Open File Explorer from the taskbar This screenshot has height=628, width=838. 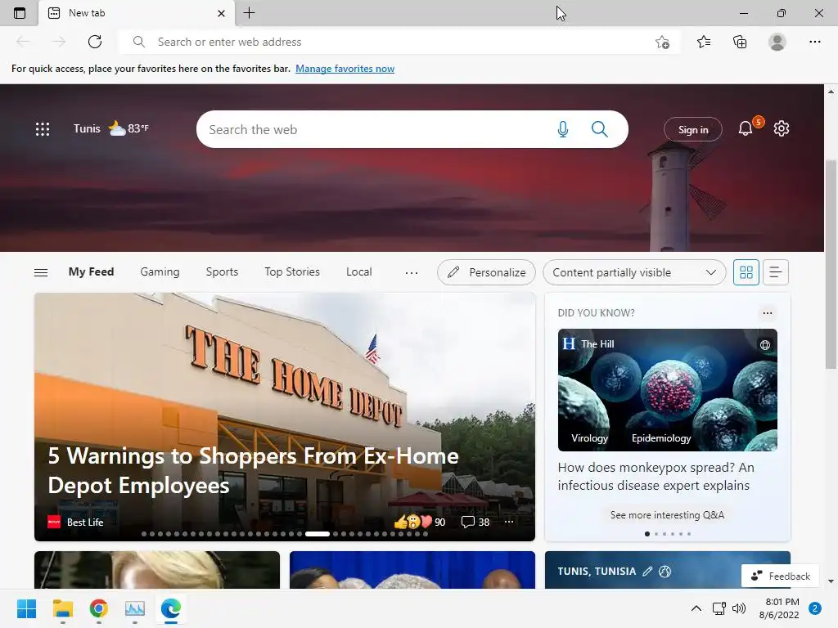[x=62, y=608]
